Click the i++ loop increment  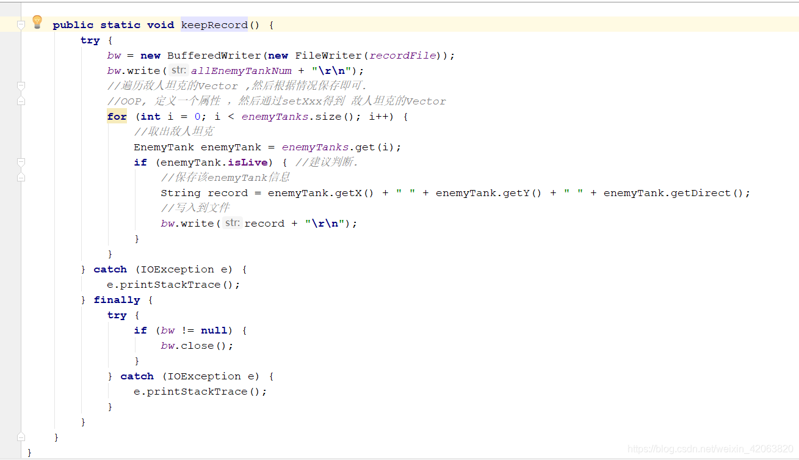coord(379,117)
